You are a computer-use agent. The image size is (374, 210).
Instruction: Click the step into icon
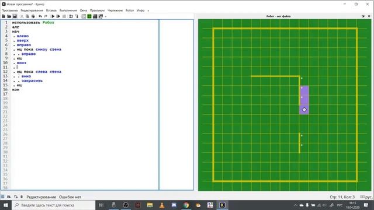(71, 16)
